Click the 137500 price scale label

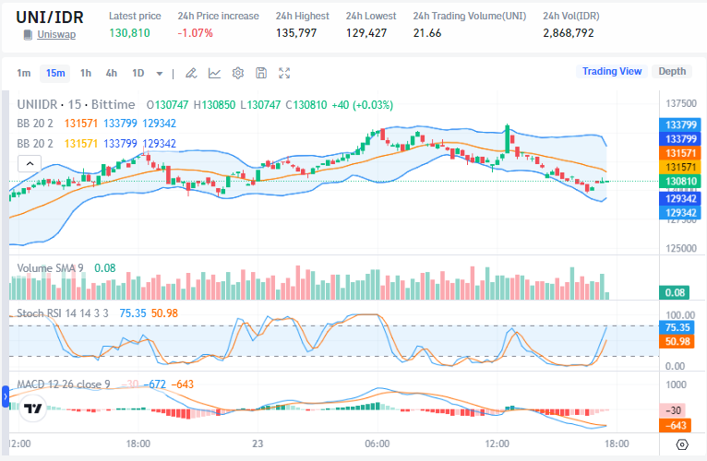pyautogui.click(x=681, y=103)
